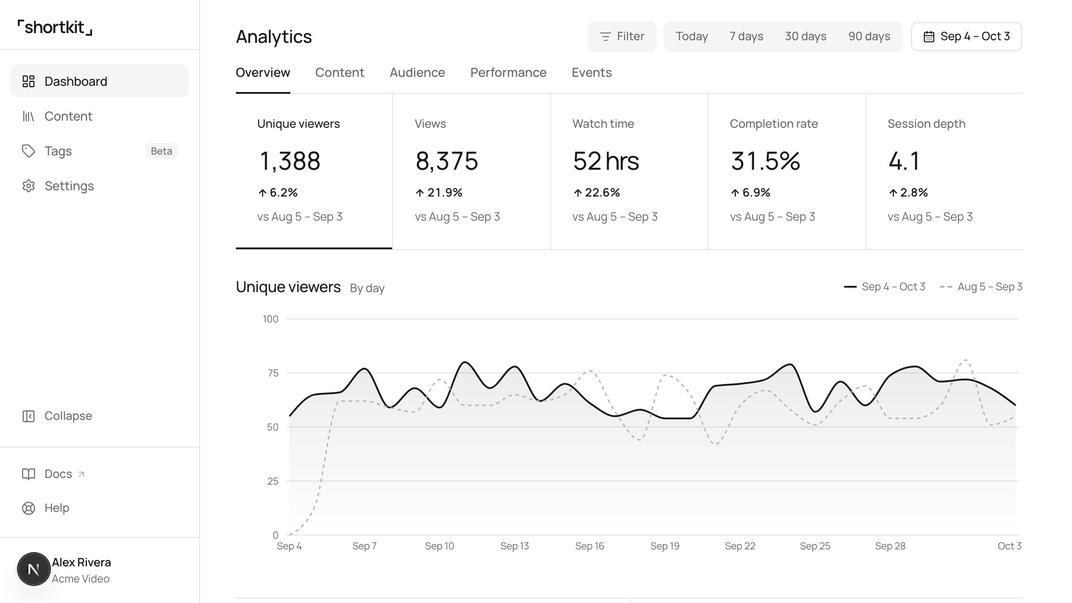Click the Tags label icon
Image resolution: width=1072 pixels, height=603 pixels.
(29, 151)
